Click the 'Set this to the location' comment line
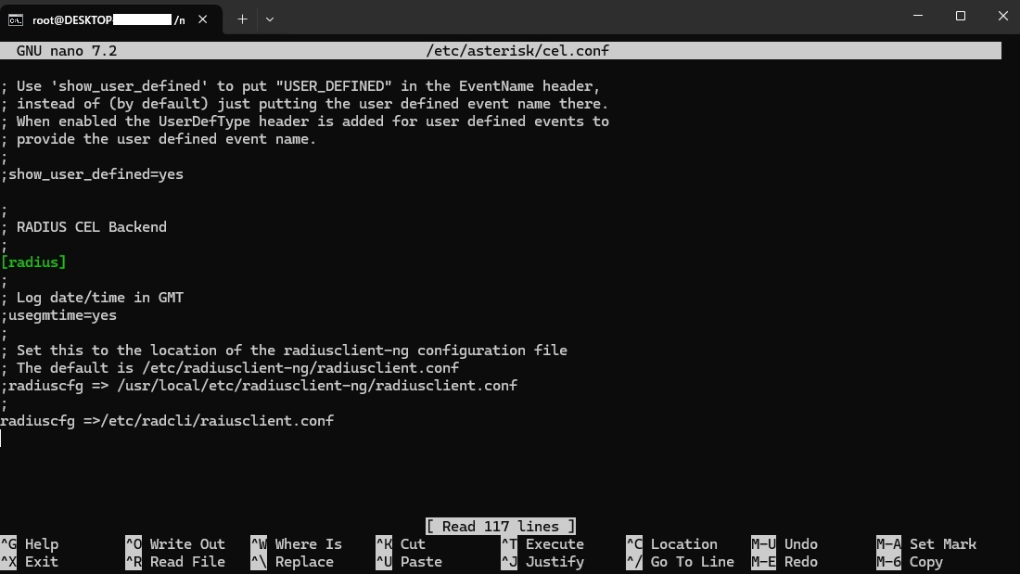The image size is (1020, 574). pyautogui.click(x=285, y=351)
